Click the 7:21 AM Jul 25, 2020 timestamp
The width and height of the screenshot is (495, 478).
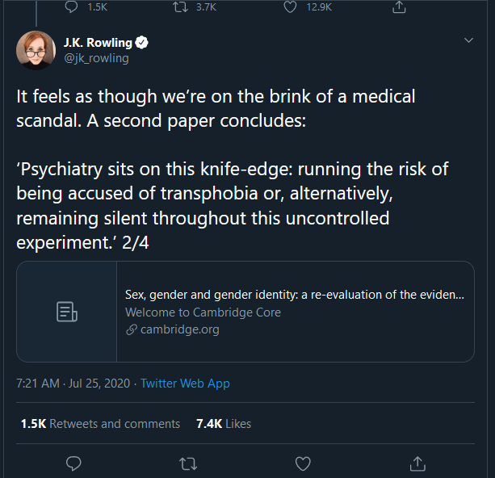coord(73,384)
